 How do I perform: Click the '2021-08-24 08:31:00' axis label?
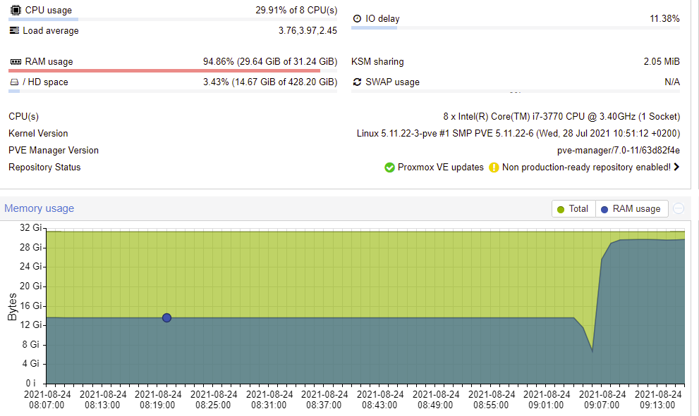[x=269, y=400]
